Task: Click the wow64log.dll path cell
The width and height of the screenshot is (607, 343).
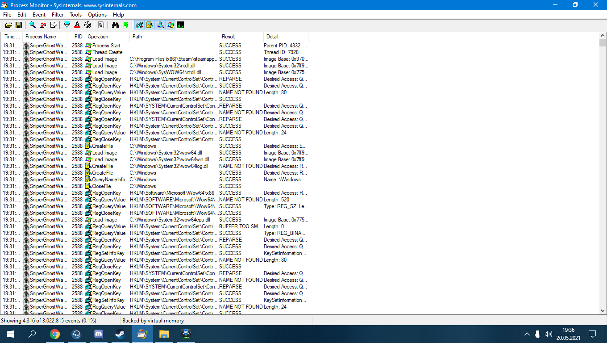Action: point(169,166)
